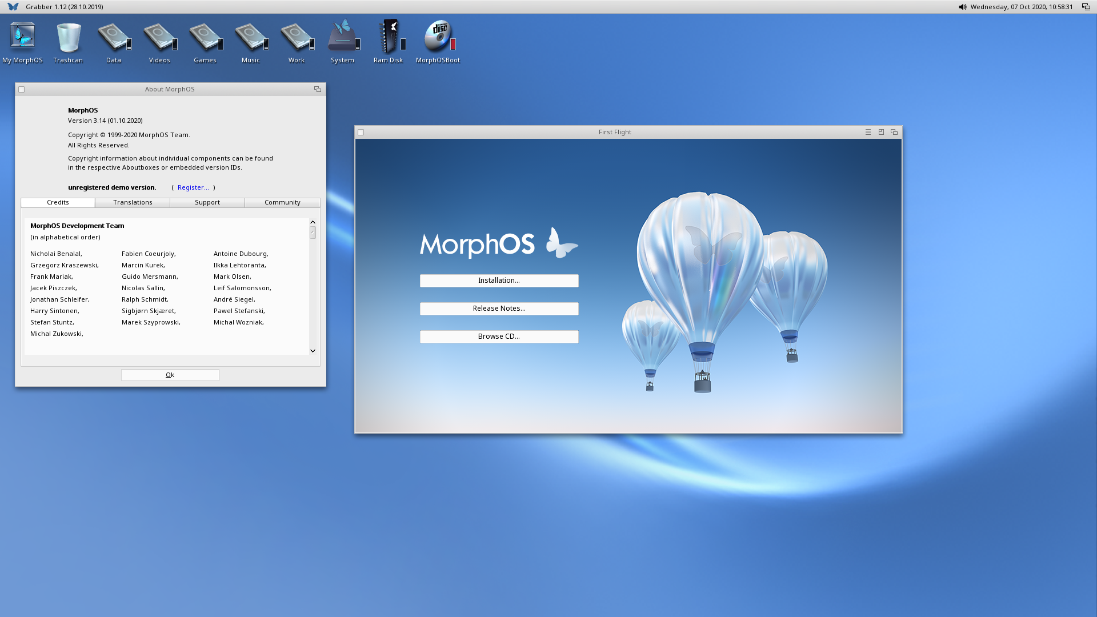Click the speaker volume icon

pos(963,7)
